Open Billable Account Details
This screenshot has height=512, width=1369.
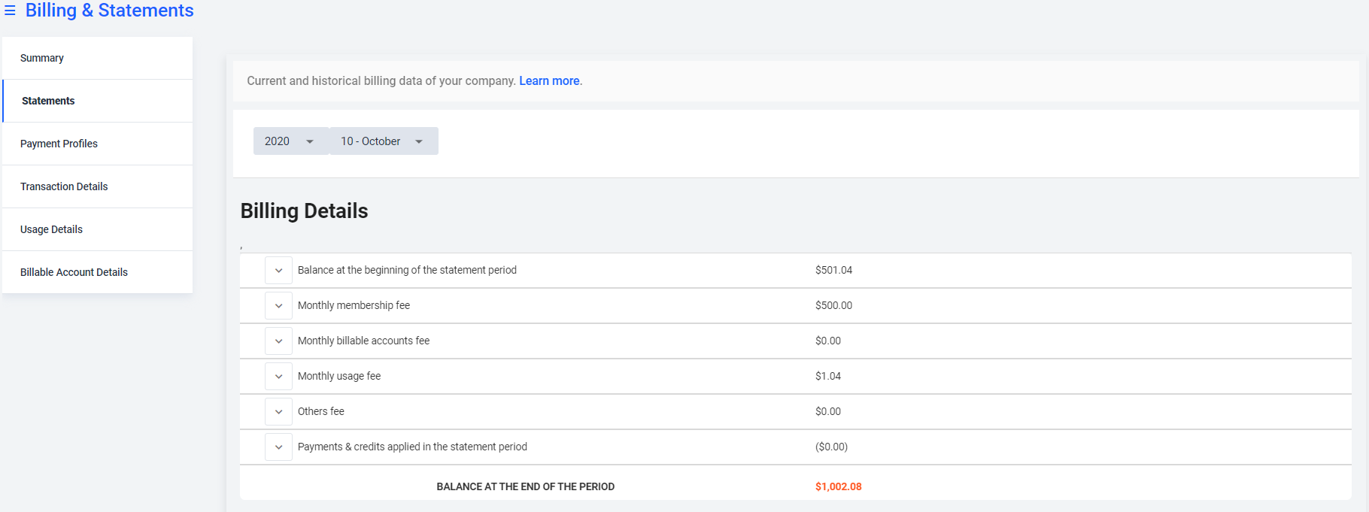pyautogui.click(x=97, y=272)
